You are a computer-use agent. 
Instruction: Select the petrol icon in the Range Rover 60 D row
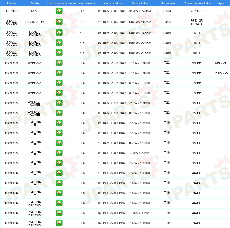tap(59, 52)
